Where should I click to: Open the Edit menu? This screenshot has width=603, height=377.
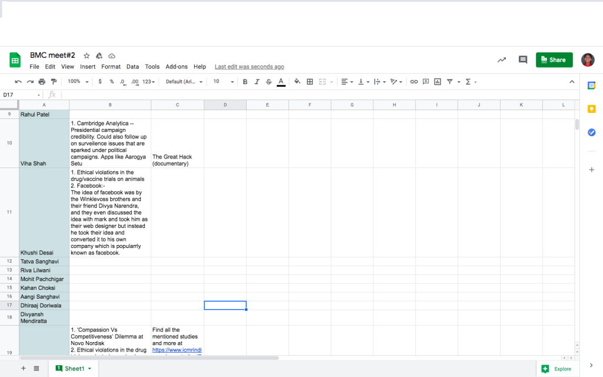(50, 67)
